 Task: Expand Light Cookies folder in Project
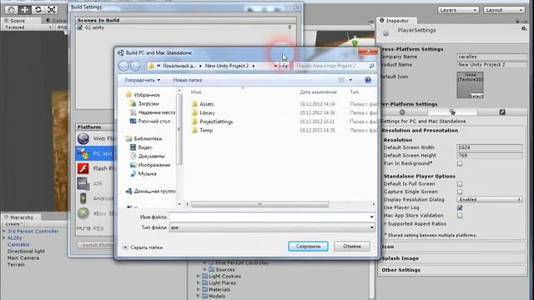tap(199, 277)
